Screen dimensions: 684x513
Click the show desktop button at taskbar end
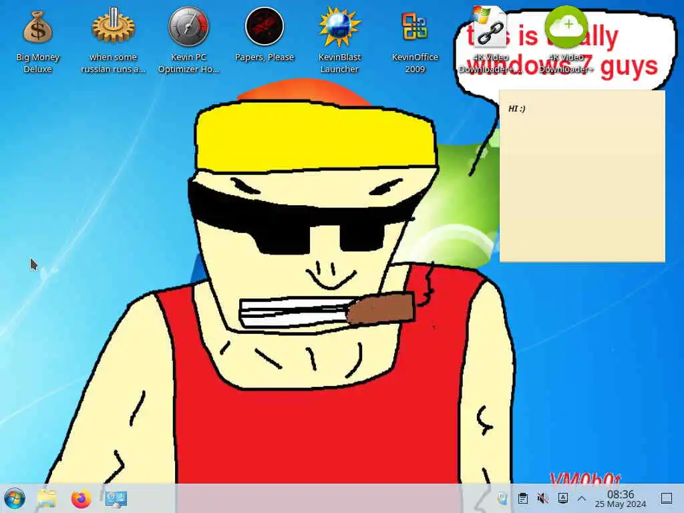(x=666, y=498)
